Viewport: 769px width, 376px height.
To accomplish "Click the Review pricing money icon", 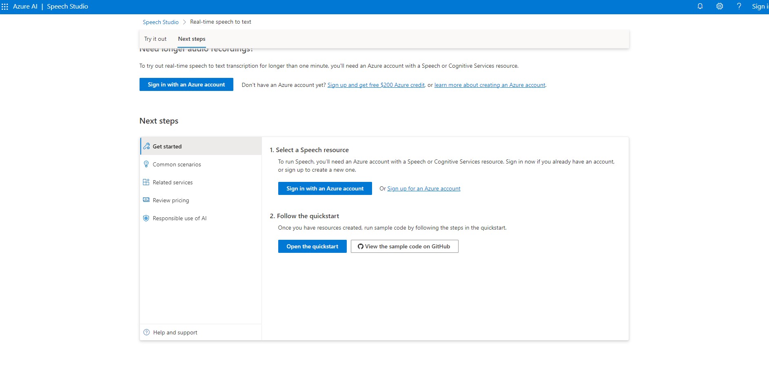I will coord(146,200).
